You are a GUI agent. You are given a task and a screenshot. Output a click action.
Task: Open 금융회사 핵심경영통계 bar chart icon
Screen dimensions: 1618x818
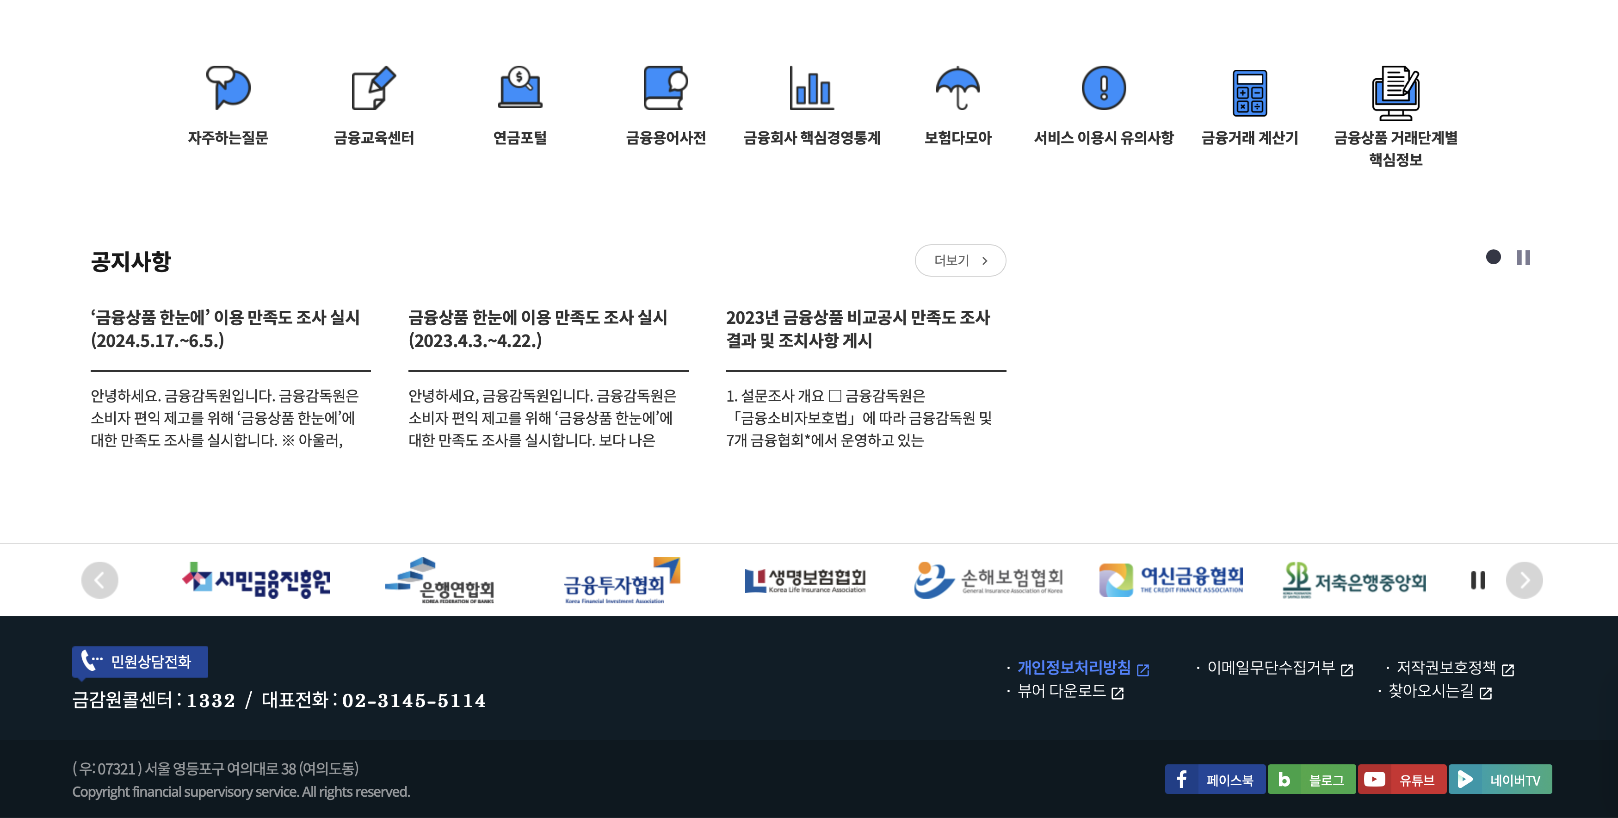pos(811,88)
